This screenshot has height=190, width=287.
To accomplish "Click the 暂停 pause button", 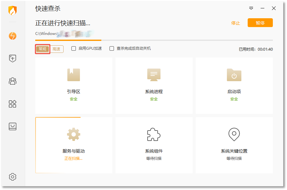I will tap(260, 23).
